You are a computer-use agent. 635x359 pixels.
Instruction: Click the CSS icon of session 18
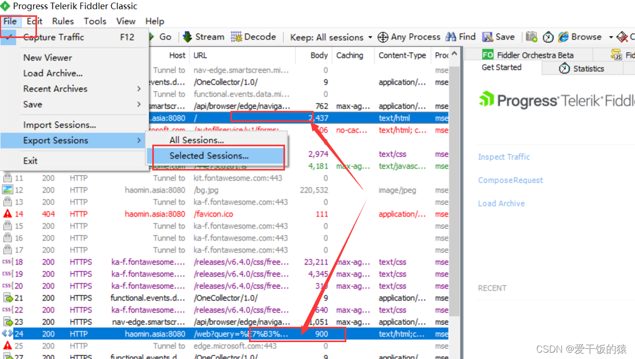click(x=7, y=262)
